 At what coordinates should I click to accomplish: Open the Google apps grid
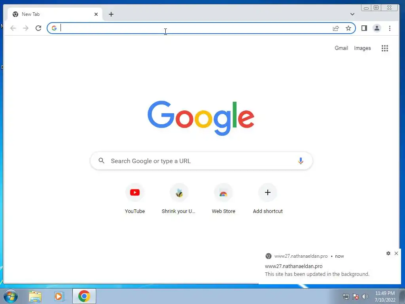click(385, 48)
